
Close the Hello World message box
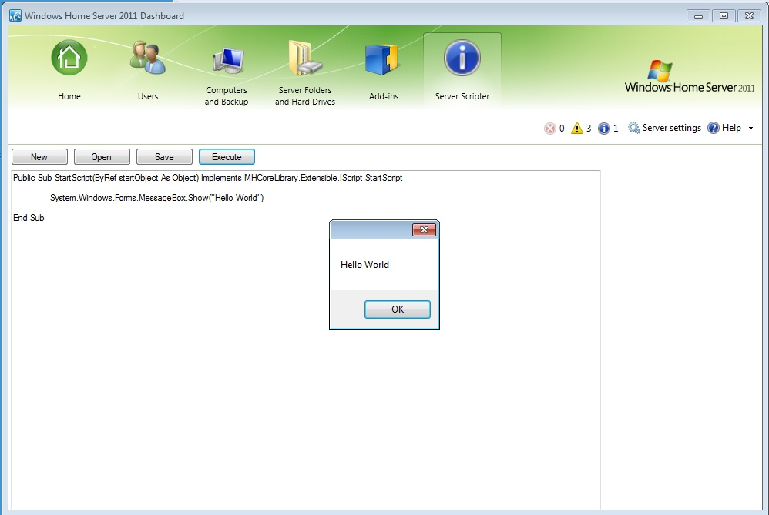pyautogui.click(x=425, y=230)
